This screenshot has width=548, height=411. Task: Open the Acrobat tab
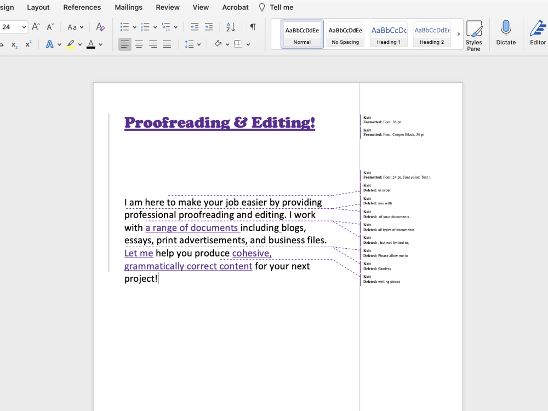click(236, 7)
